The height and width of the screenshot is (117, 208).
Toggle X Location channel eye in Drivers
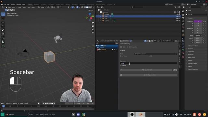[x=99, y=50]
